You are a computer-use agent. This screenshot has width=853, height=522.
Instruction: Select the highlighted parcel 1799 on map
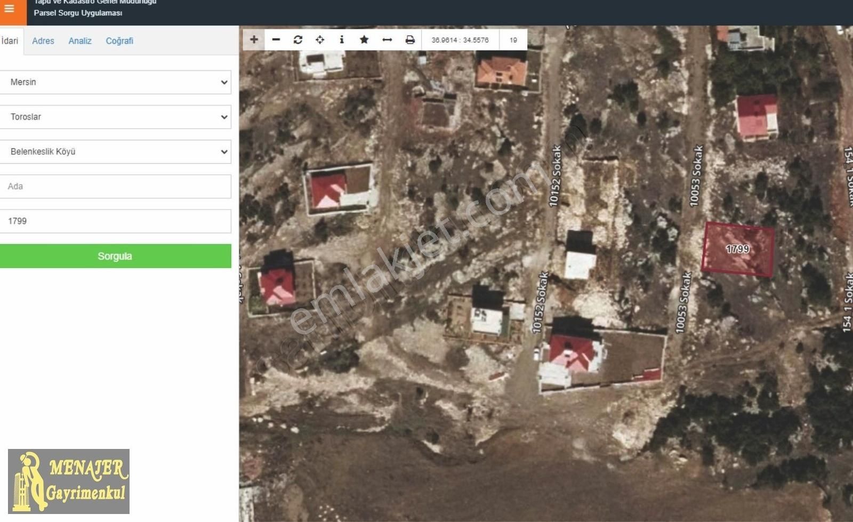(738, 249)
